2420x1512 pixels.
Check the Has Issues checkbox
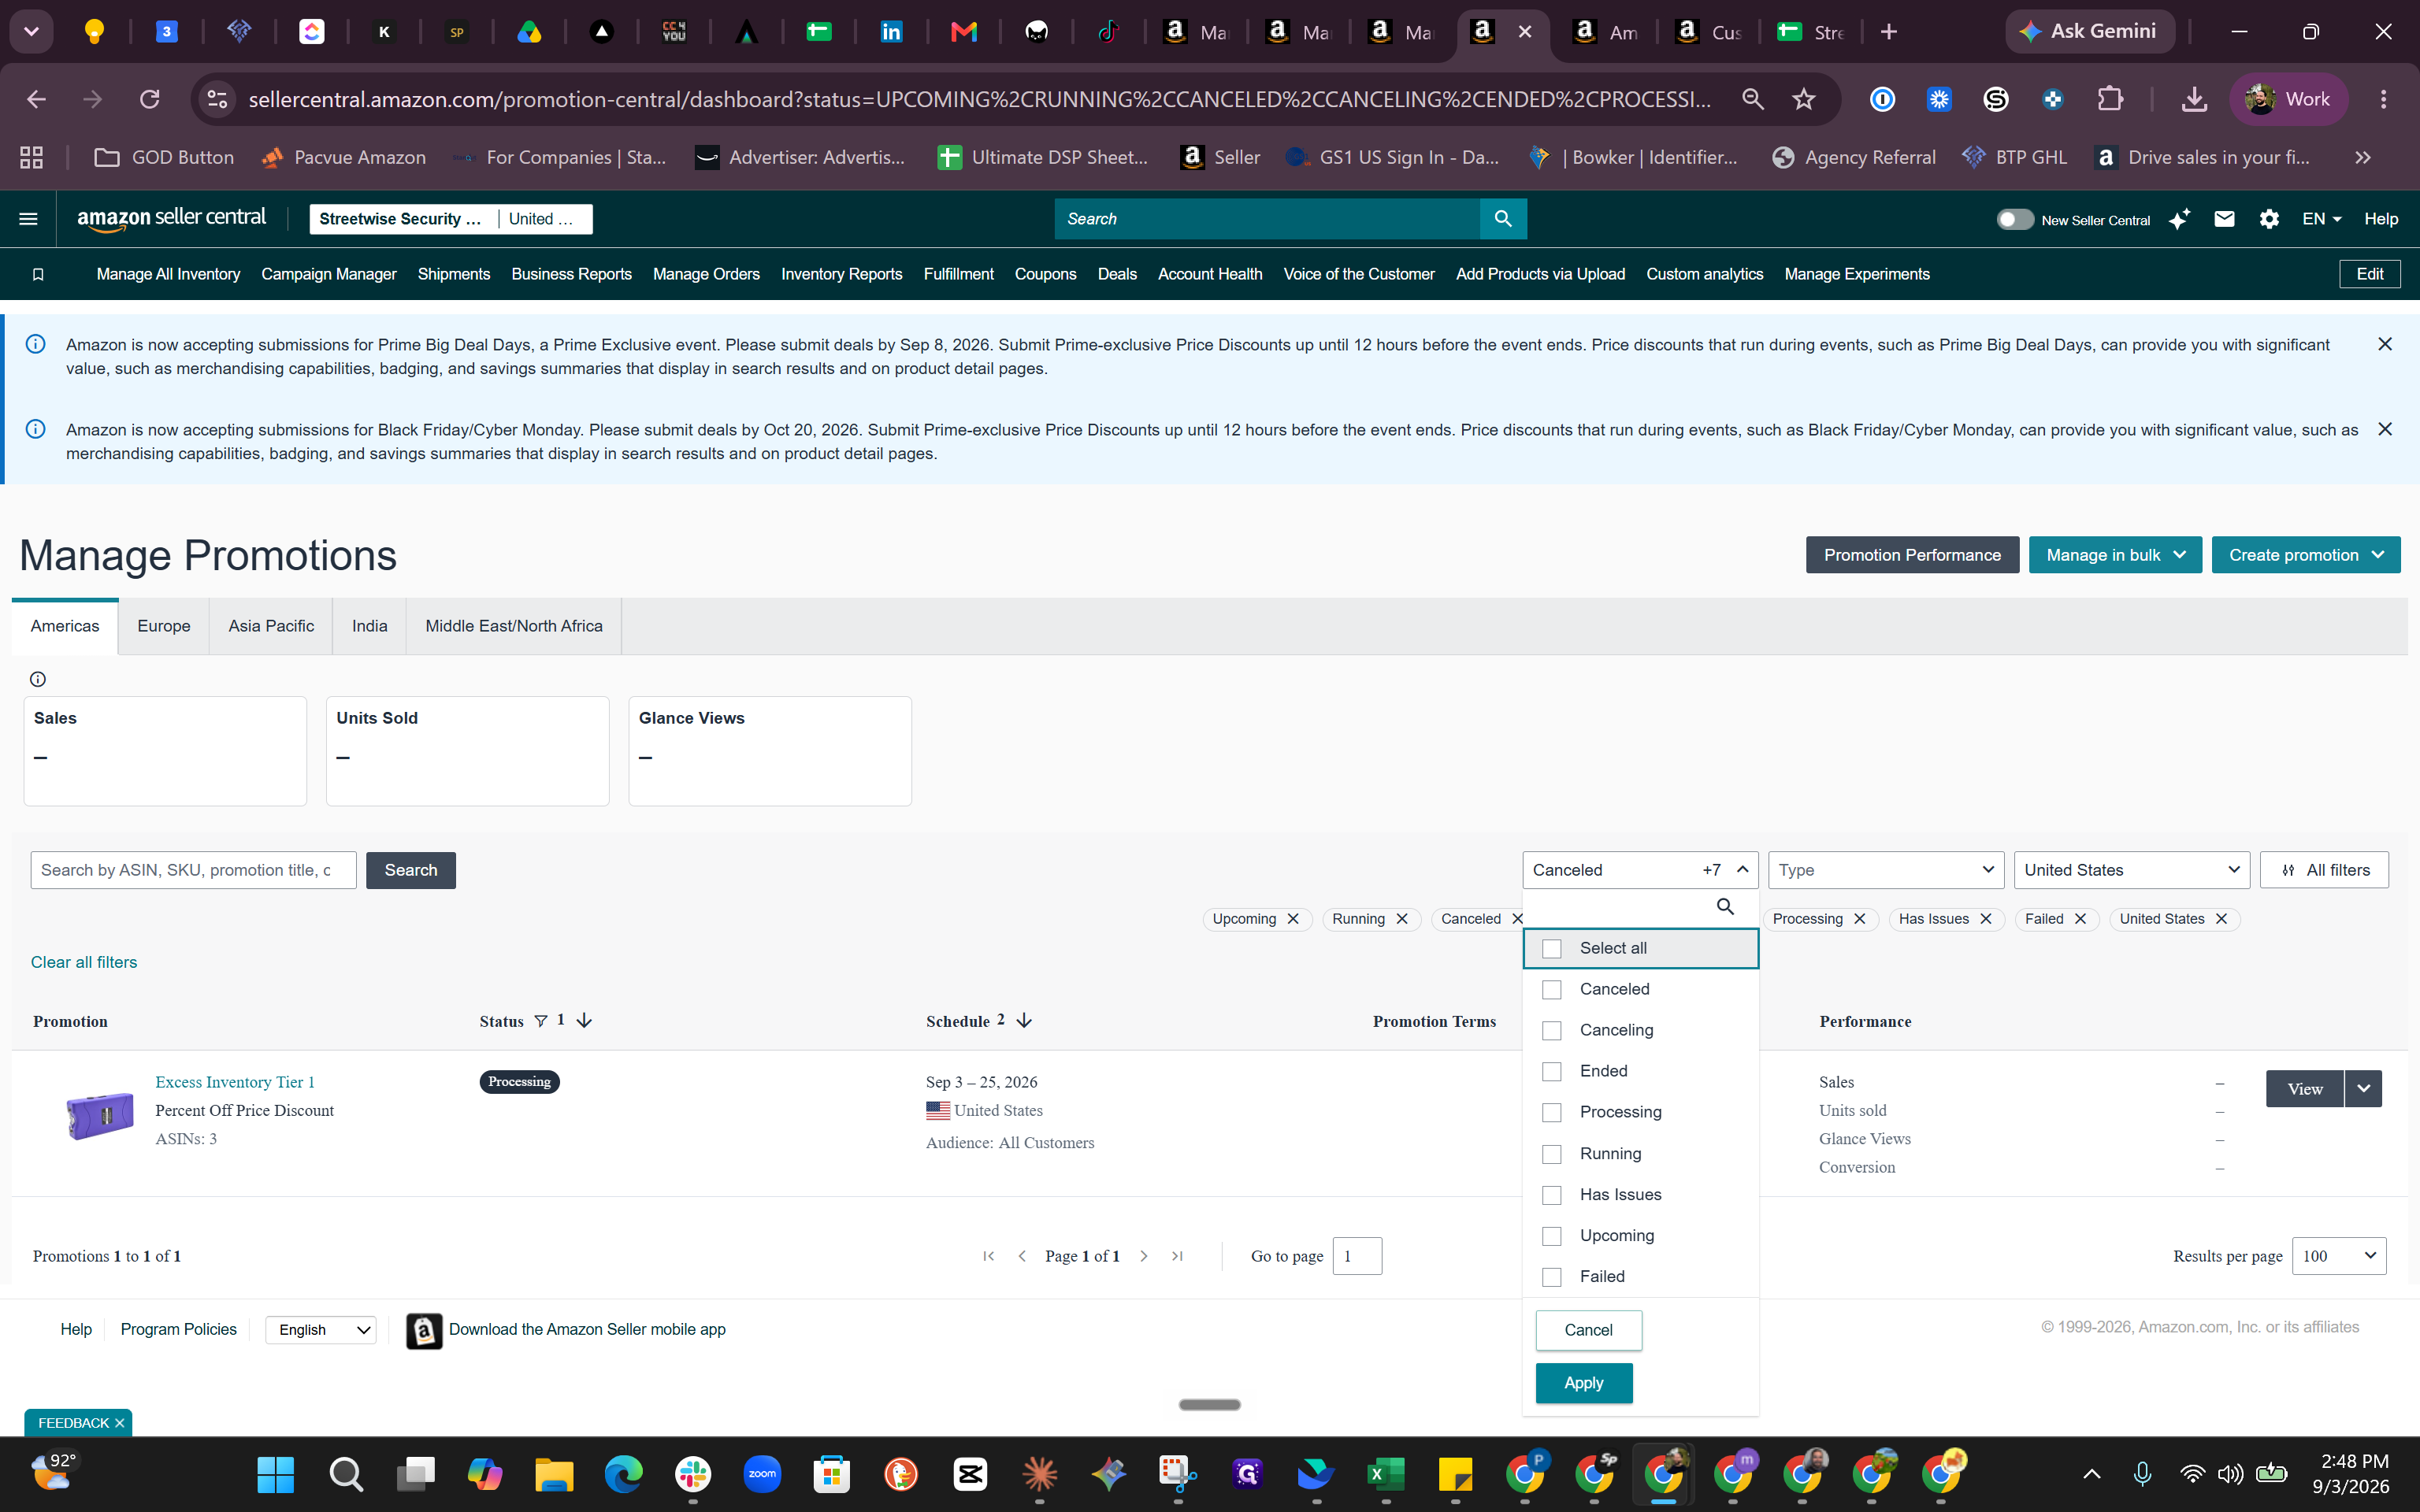pos(1552,1195)
